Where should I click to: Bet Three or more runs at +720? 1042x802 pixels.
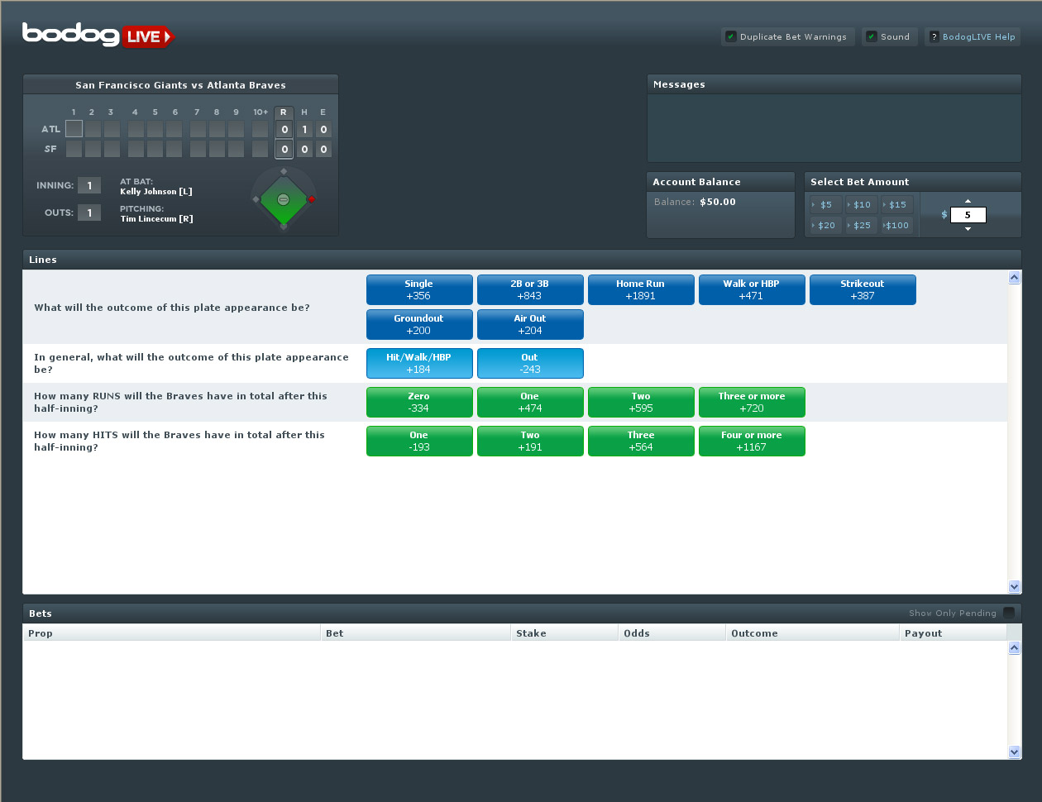752,402
